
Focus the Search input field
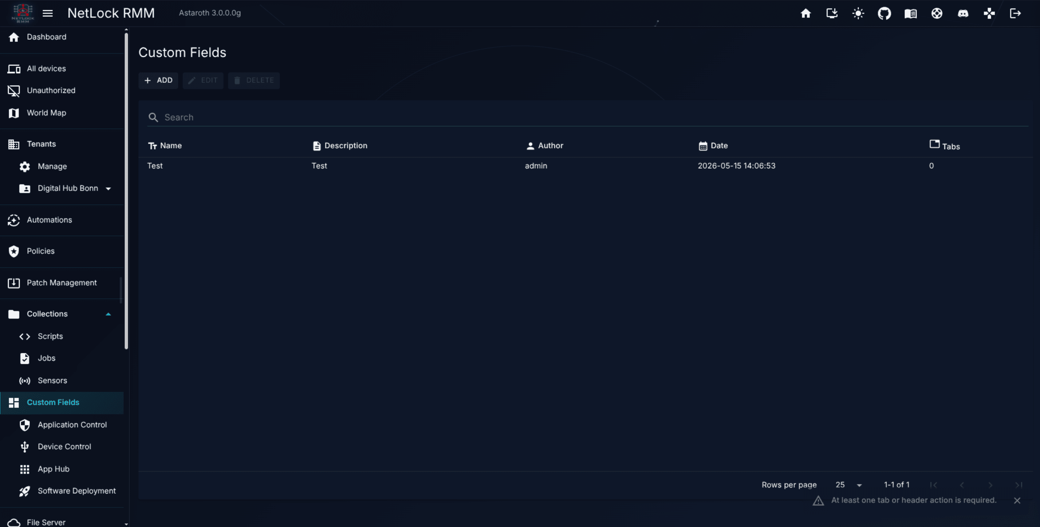[588, 117]
